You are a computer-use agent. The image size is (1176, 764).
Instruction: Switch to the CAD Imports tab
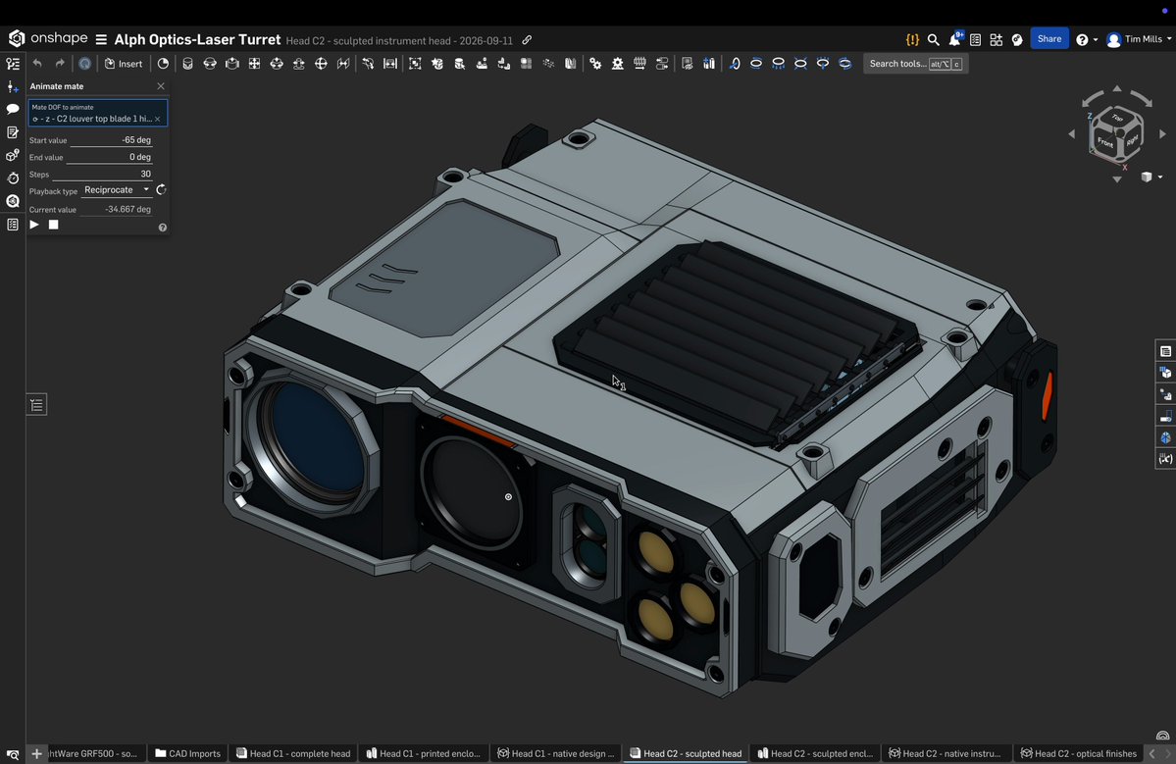click(x=187, y=753)
